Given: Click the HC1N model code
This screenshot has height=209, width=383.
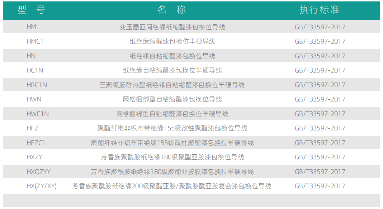Looking at the screenshot, I should click(x=35, y=70).
